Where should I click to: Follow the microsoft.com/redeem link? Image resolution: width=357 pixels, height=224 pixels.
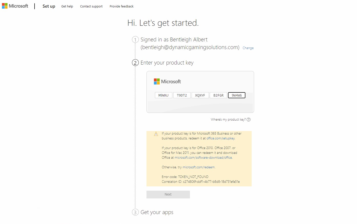click(x=198, y=167)
